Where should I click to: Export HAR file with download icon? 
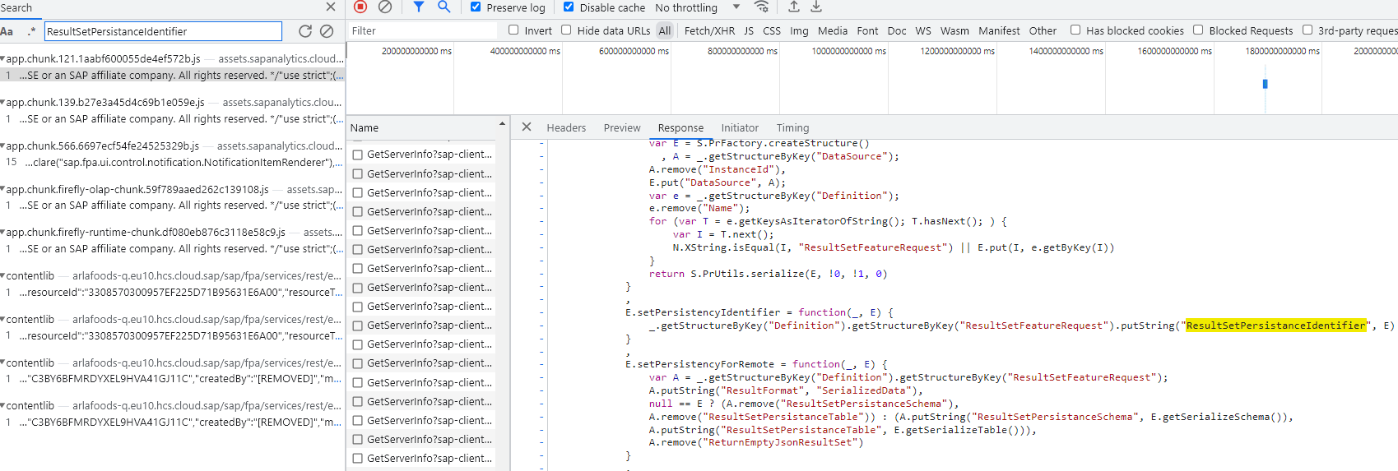(x=816, y=7)
